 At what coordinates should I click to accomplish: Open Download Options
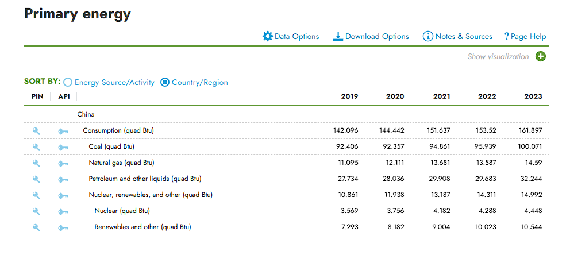pos(371,36)
